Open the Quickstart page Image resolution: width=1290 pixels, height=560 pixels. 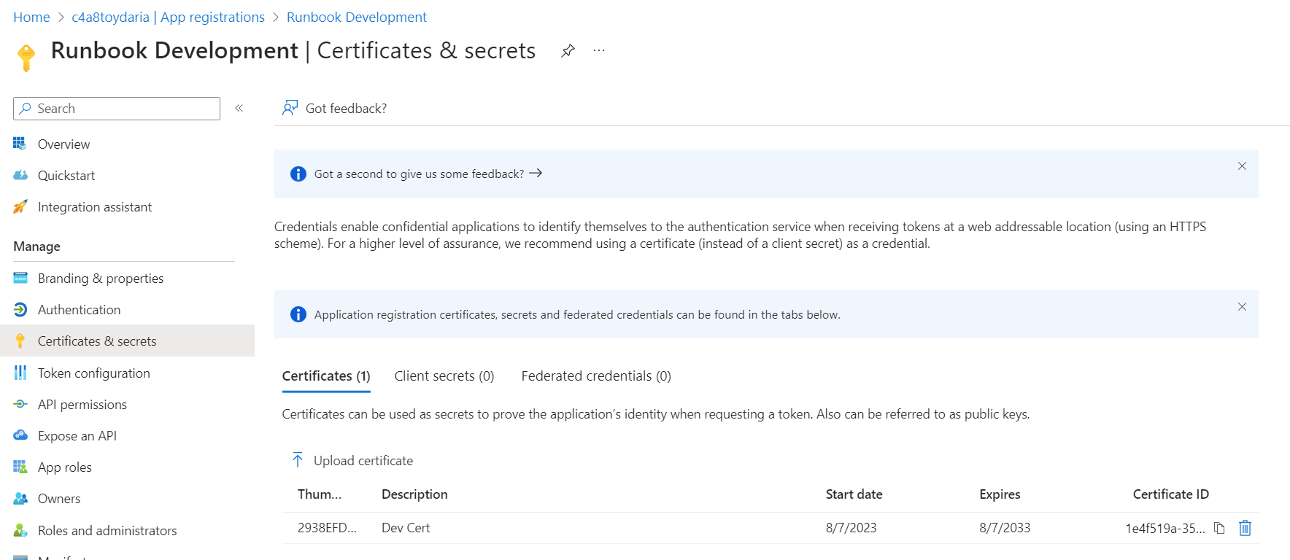point(66,176)
